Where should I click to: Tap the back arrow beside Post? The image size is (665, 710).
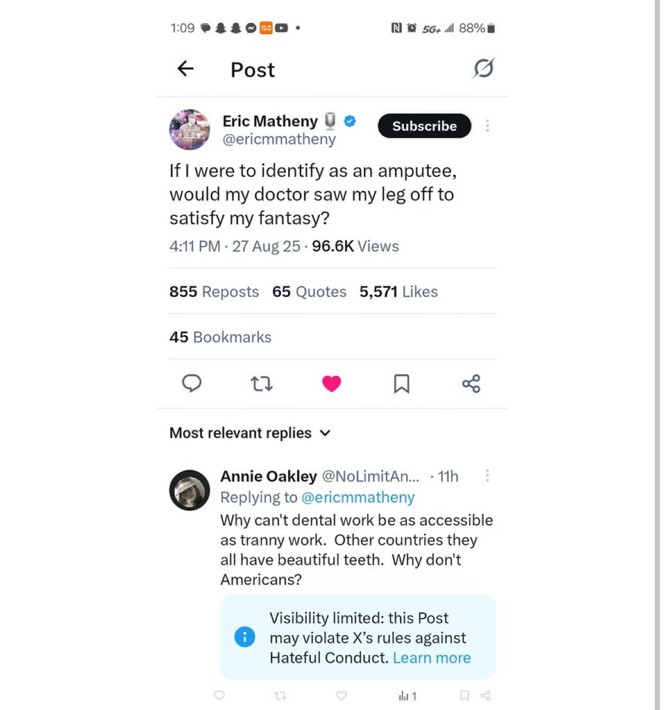(185, 69)
